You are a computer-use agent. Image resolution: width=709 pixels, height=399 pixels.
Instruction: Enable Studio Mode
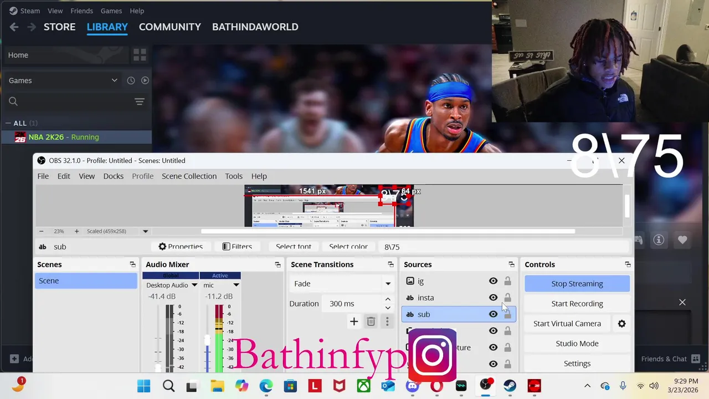[x=577, y=344]
